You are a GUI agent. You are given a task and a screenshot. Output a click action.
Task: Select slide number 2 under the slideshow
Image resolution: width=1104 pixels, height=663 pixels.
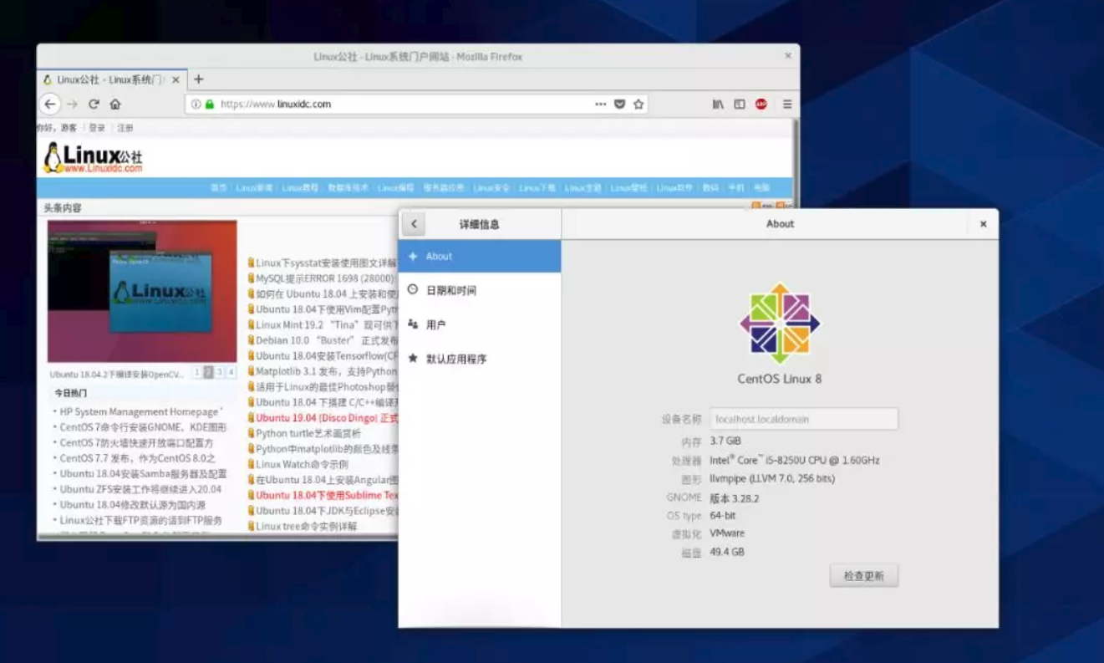coord(208,373)
